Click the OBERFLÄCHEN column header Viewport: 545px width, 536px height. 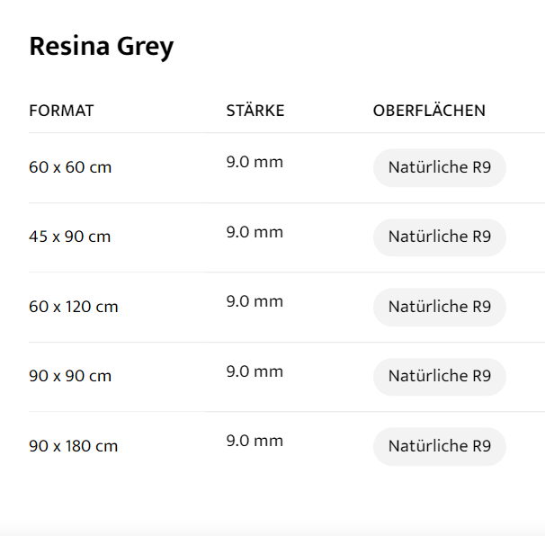click(429, 111)
